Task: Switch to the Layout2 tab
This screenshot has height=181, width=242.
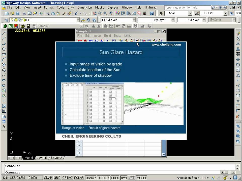Action: pyautogui.click(x=56, y=158)
